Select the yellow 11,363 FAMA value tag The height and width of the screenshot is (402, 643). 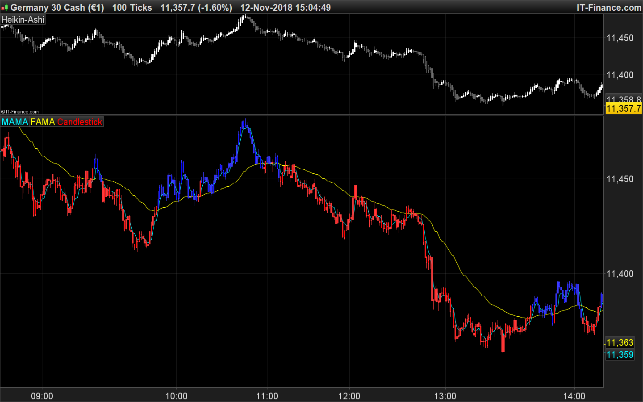pyautogui.click(x=620, y=343)
